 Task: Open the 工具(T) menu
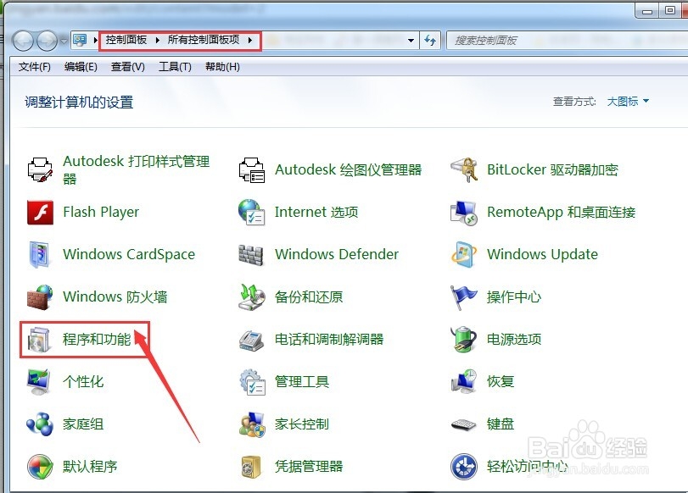click(x=175, y=67)
